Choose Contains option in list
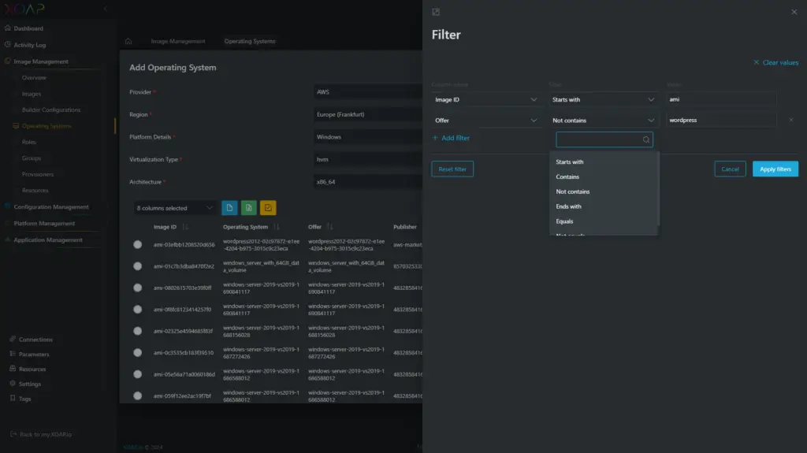 click(604, 176)
